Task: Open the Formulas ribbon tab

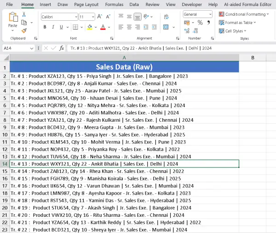Action: pyautogui.click(x=114, y=4)
